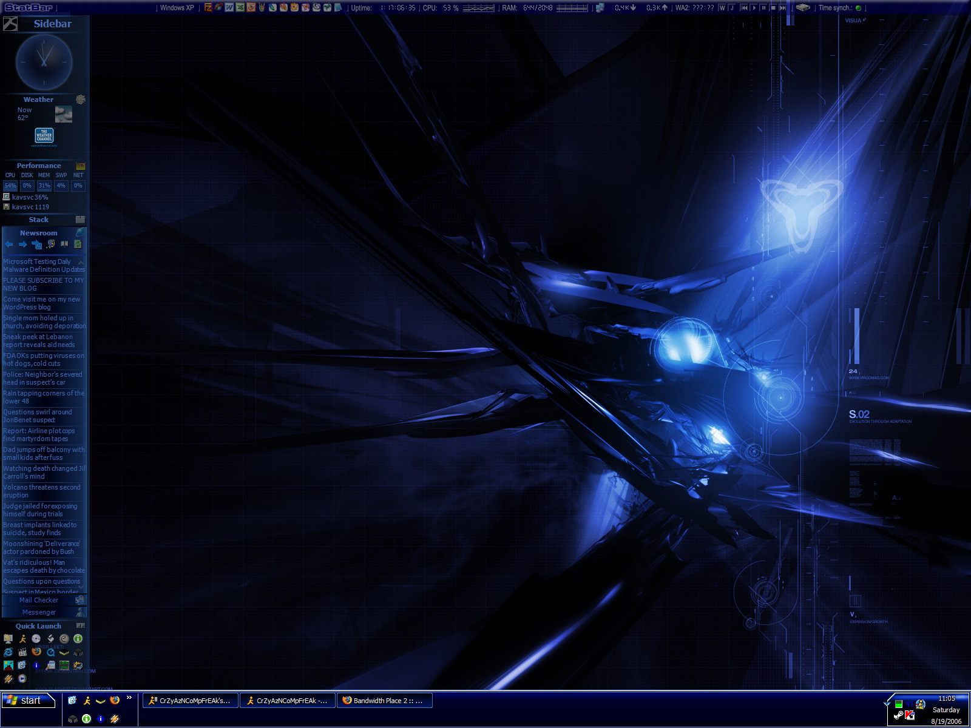Image resolution: width=971 pixels, height=728 pixels.
Task: Click the Performance panel corner icon
Action: click(x=81, y=166)
